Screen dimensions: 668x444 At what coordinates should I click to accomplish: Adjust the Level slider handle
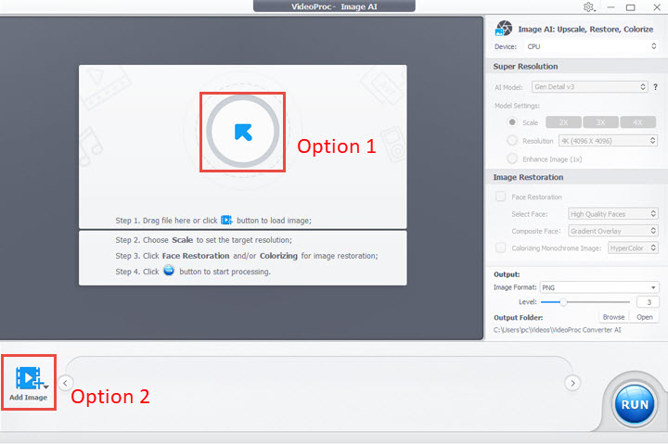point(562,302)
